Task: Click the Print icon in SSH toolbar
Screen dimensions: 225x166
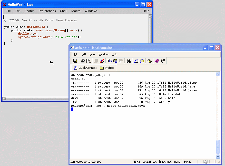Action: [x=83, y=61]
